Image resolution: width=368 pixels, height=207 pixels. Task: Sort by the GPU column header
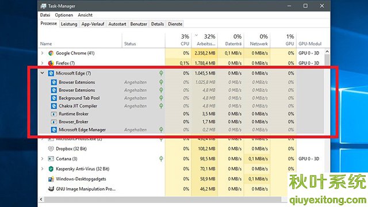(283, 40)
